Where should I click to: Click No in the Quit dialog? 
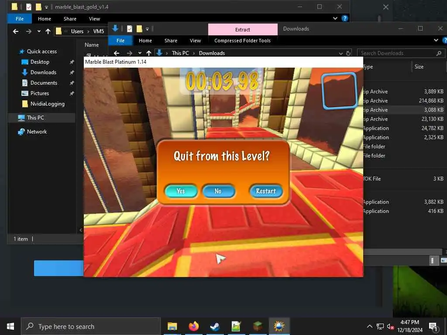[218, 191]
